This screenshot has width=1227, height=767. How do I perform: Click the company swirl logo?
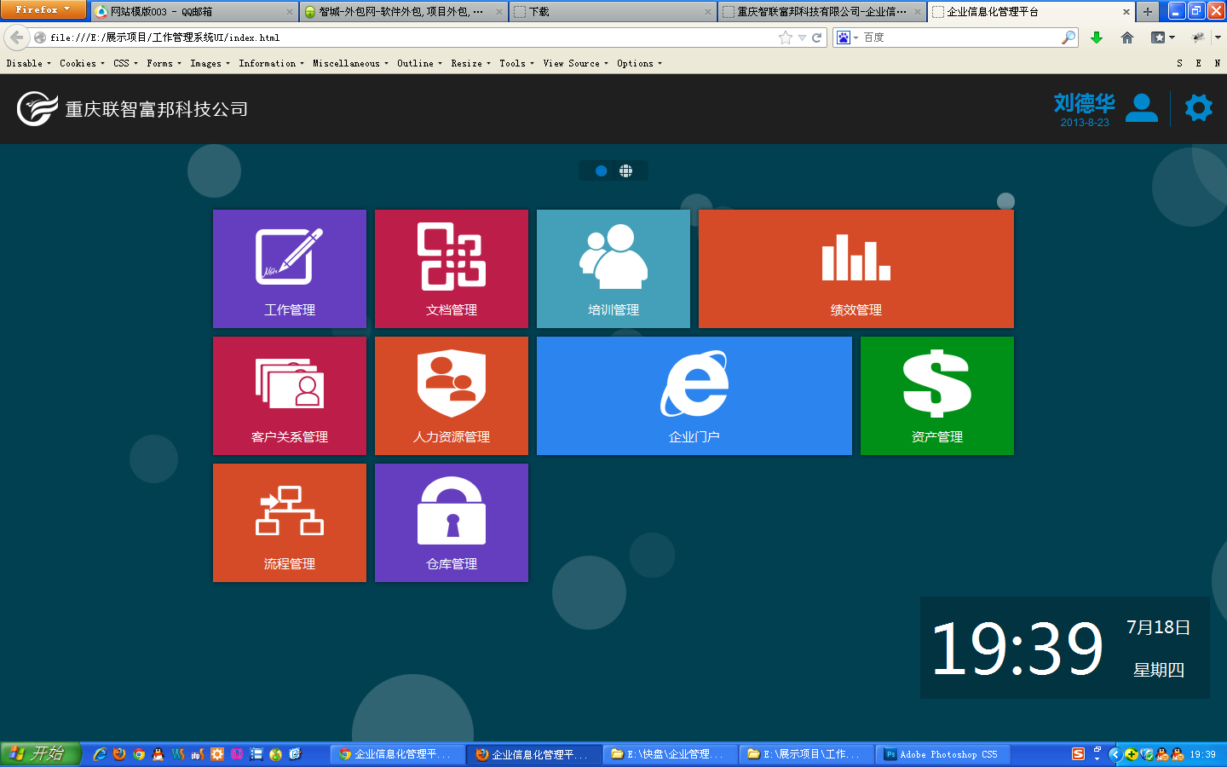37,108
